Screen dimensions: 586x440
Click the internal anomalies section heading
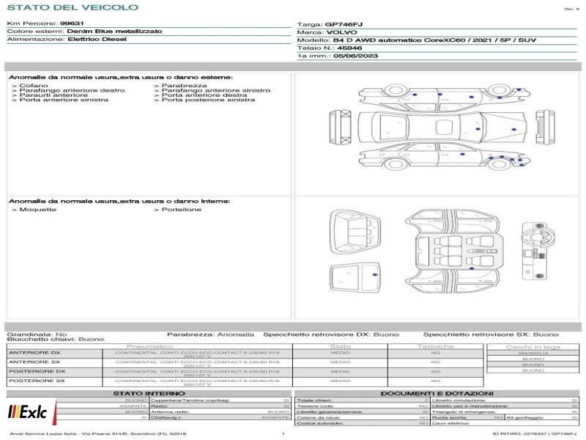(x=119, y=201)
